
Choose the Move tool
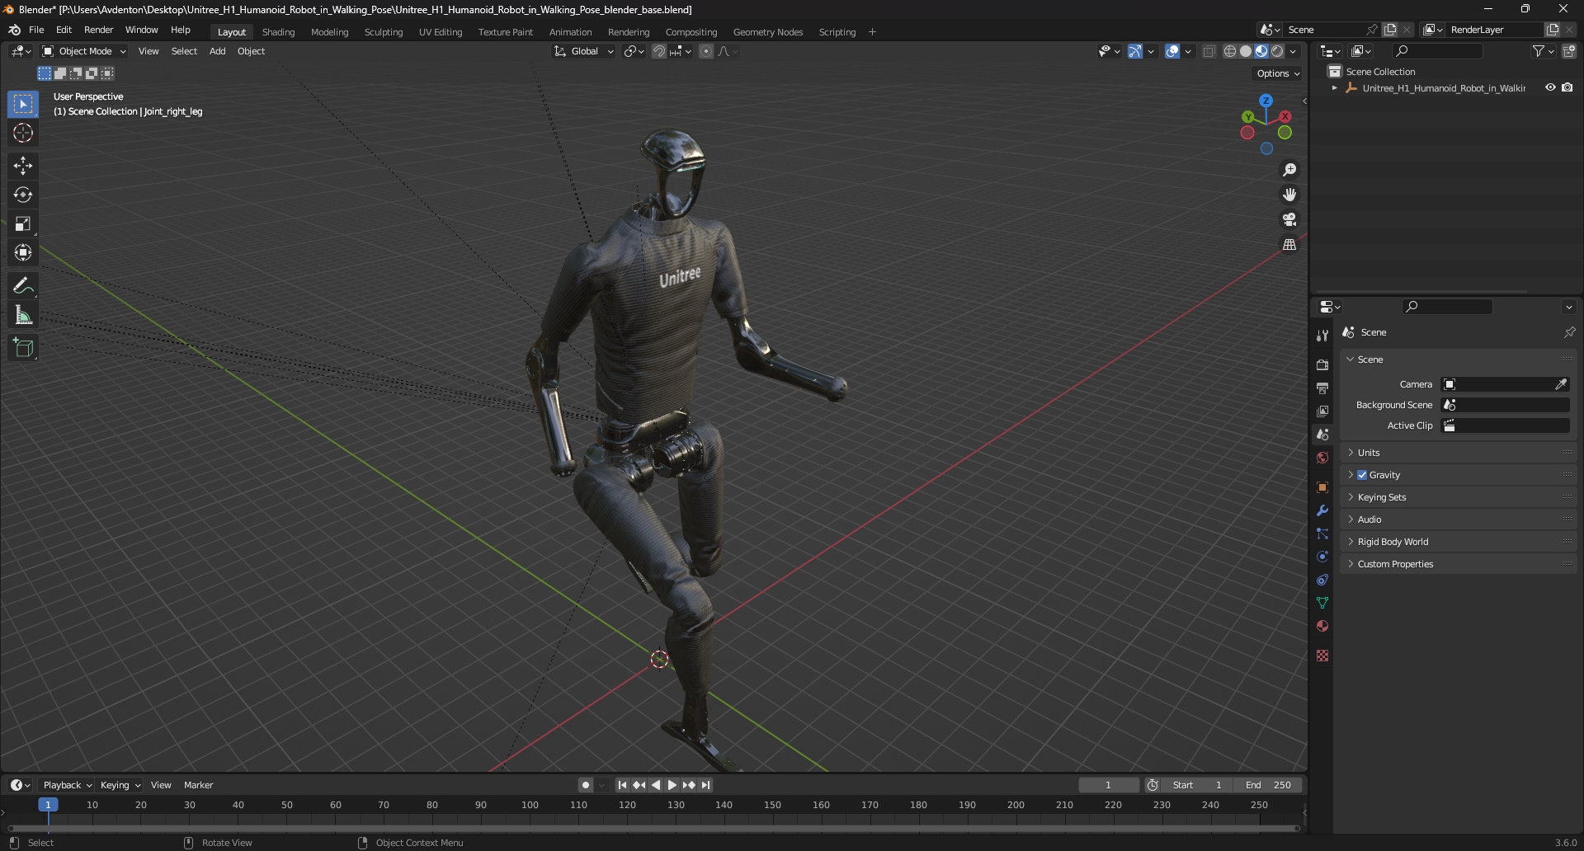(x=23, y=166)
